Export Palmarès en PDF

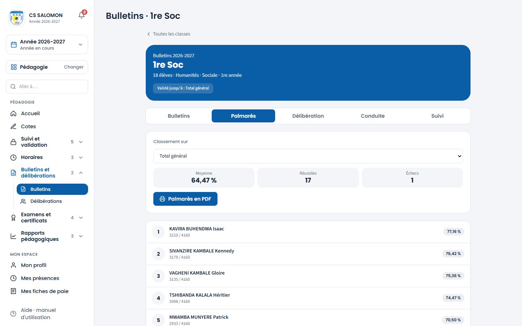click(185, 199)
